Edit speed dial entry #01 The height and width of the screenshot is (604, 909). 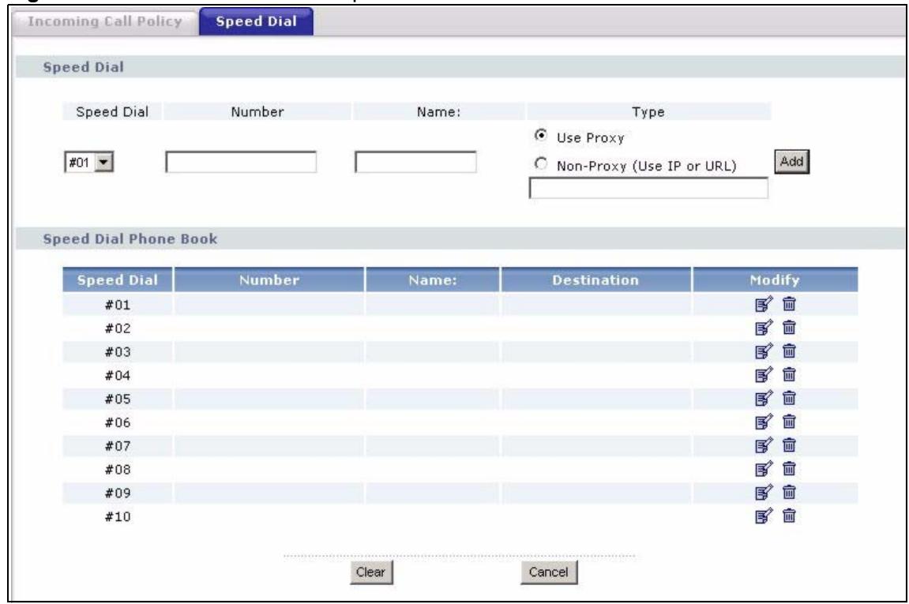pos(764,304)
